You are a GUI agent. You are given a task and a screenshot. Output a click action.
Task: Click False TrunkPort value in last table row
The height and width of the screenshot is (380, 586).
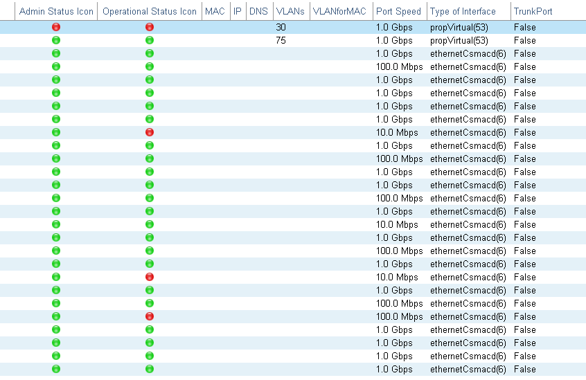[x=525, y=369]
